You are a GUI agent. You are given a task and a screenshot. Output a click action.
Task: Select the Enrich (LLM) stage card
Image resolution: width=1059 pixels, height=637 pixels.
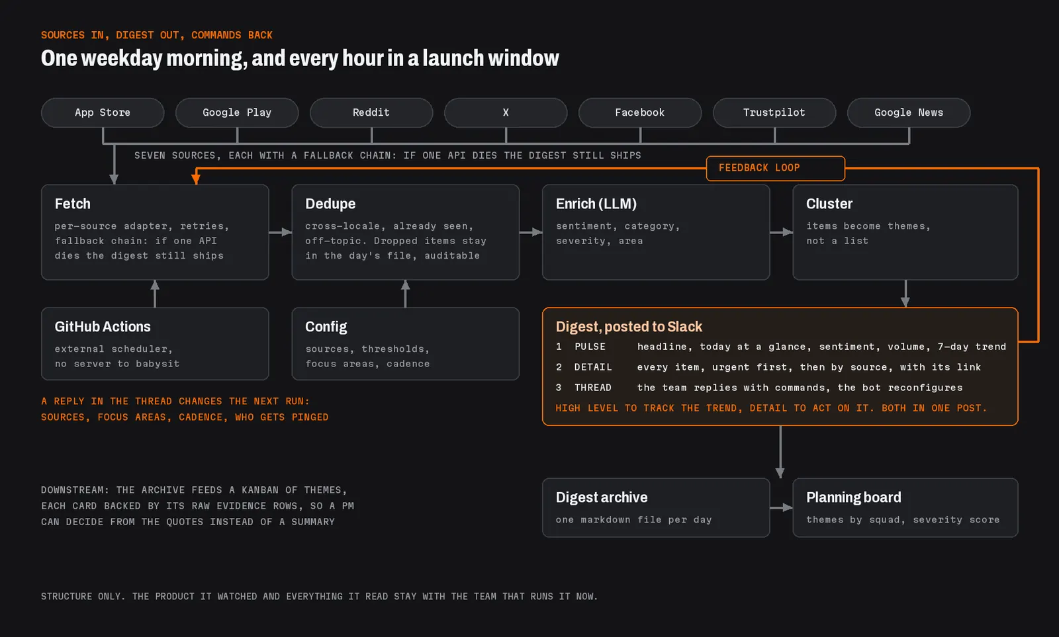[656, 232]
